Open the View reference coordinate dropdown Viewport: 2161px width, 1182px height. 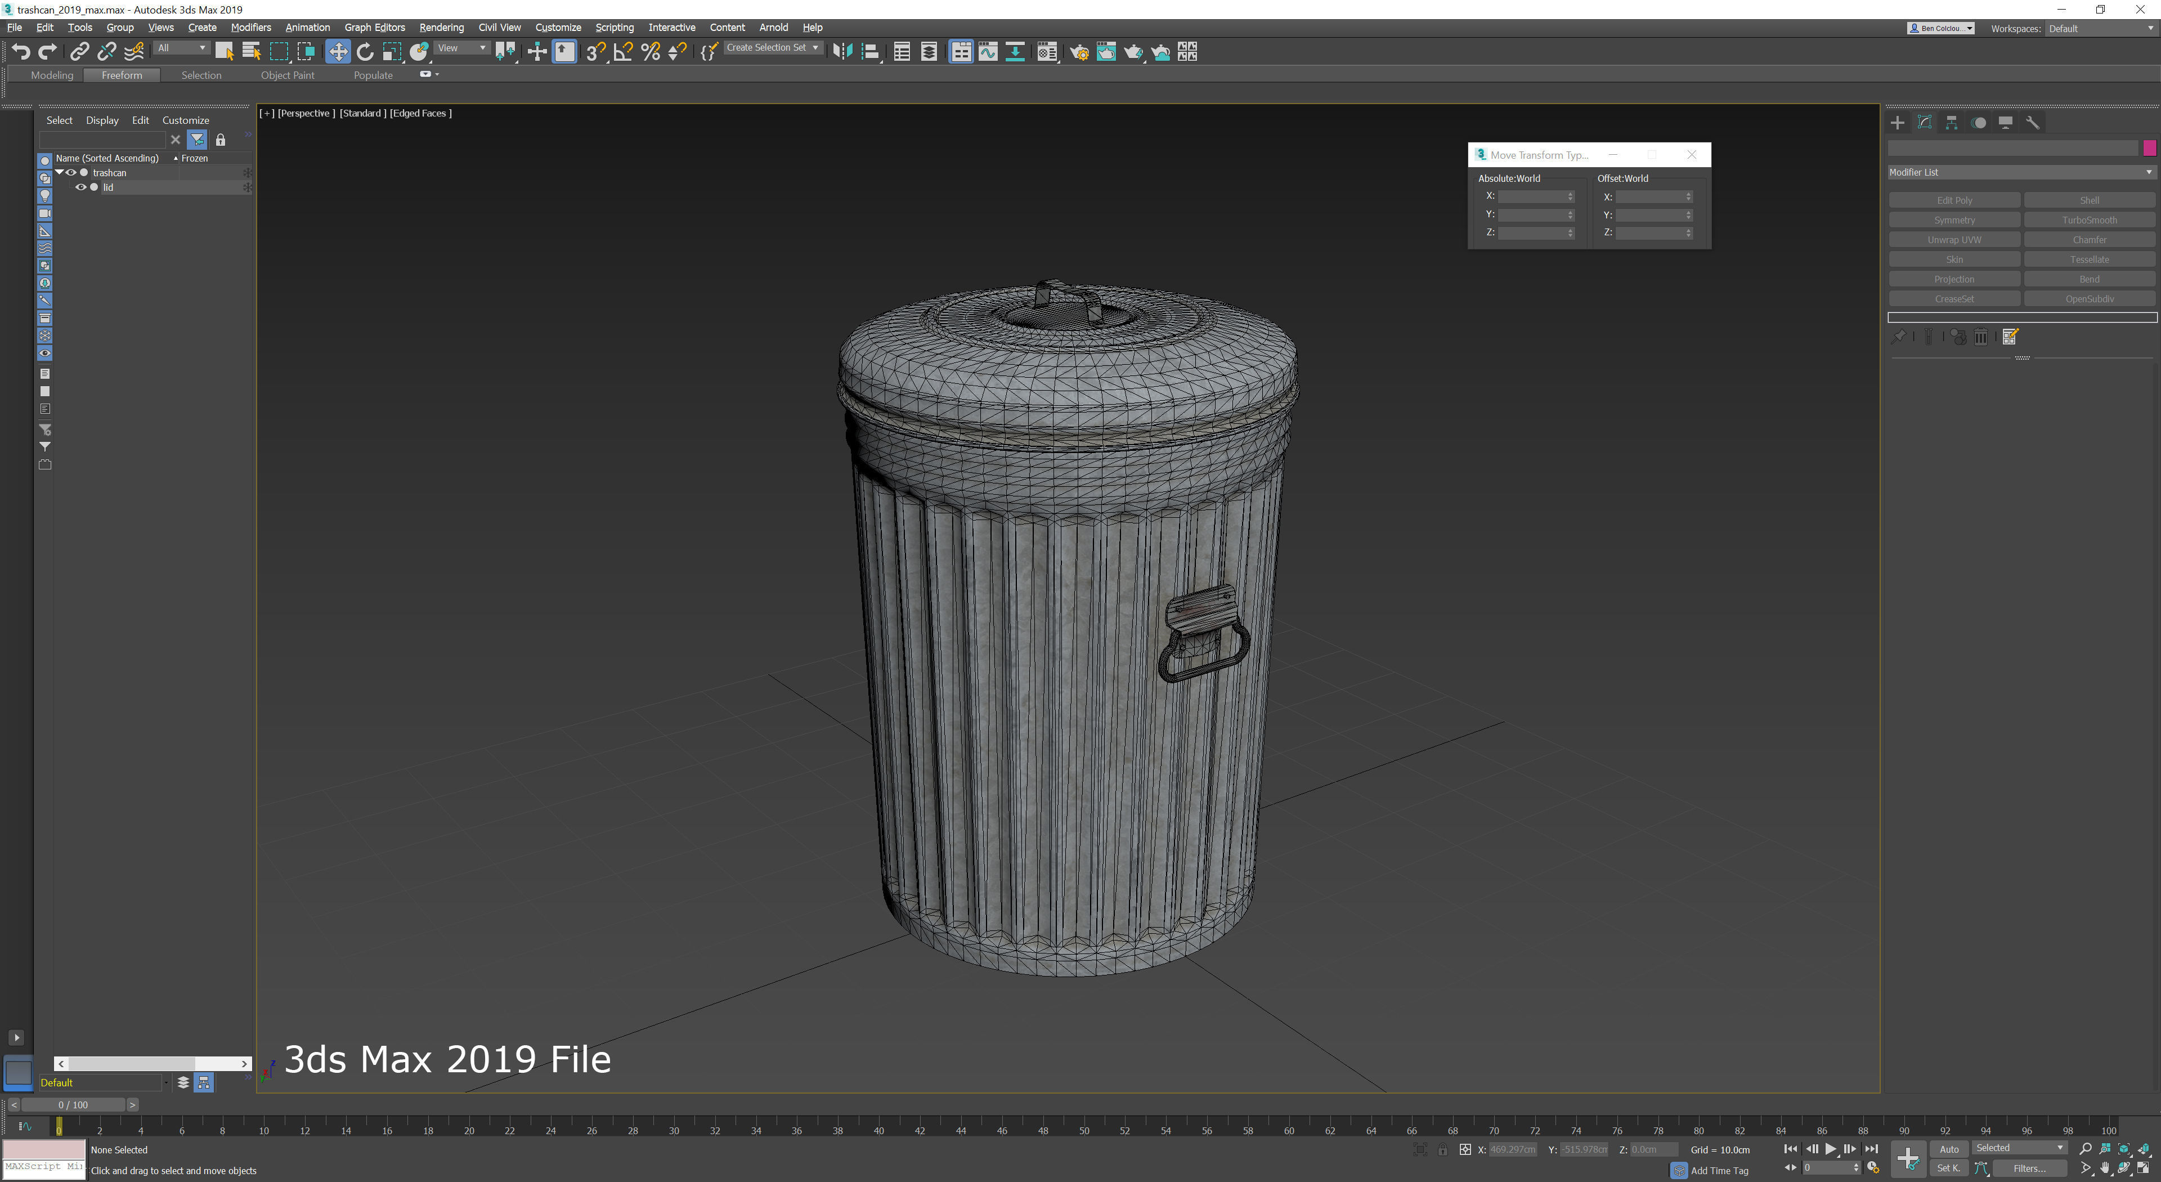(x=462, y=48)
